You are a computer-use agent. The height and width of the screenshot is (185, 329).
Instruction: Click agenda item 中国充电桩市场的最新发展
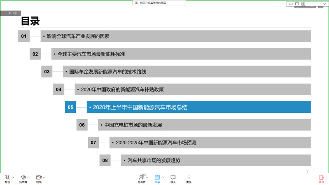204,125
